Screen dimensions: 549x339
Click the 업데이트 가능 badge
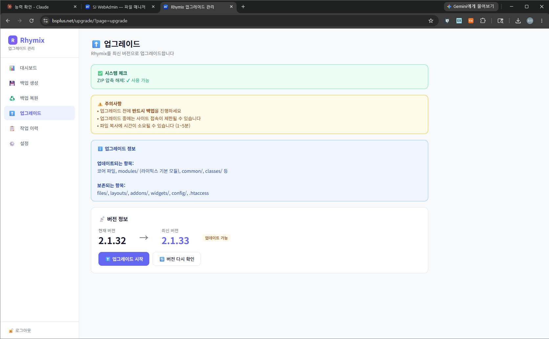(216, 238)
